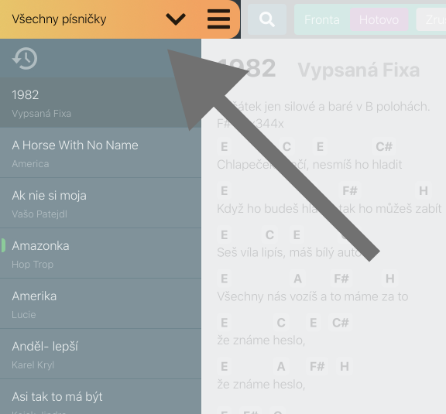Select Asi tak to má být song
Image resolution: width=446 pixels, height=414 pixels.
point(101,397)
